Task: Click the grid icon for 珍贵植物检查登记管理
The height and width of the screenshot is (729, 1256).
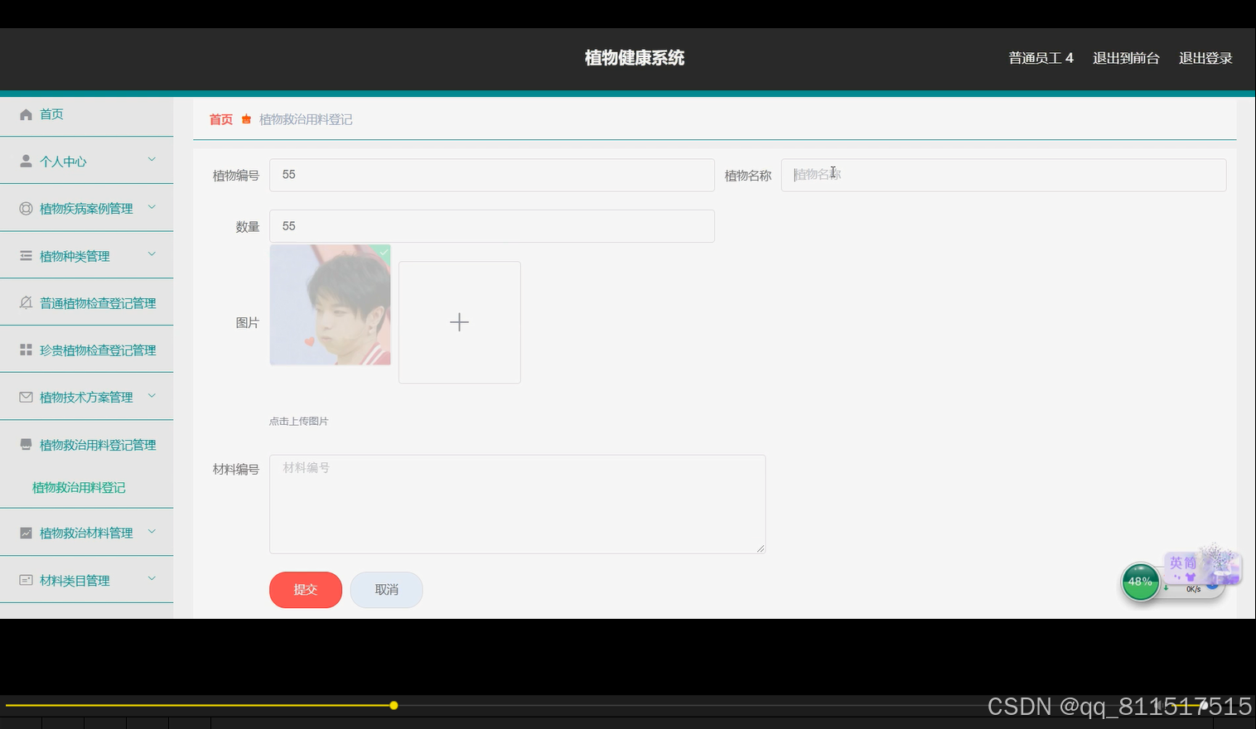Action: [26, 350]
